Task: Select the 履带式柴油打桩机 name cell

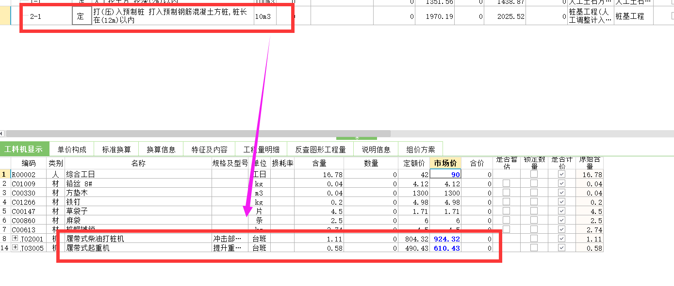Action: point(138,239)
